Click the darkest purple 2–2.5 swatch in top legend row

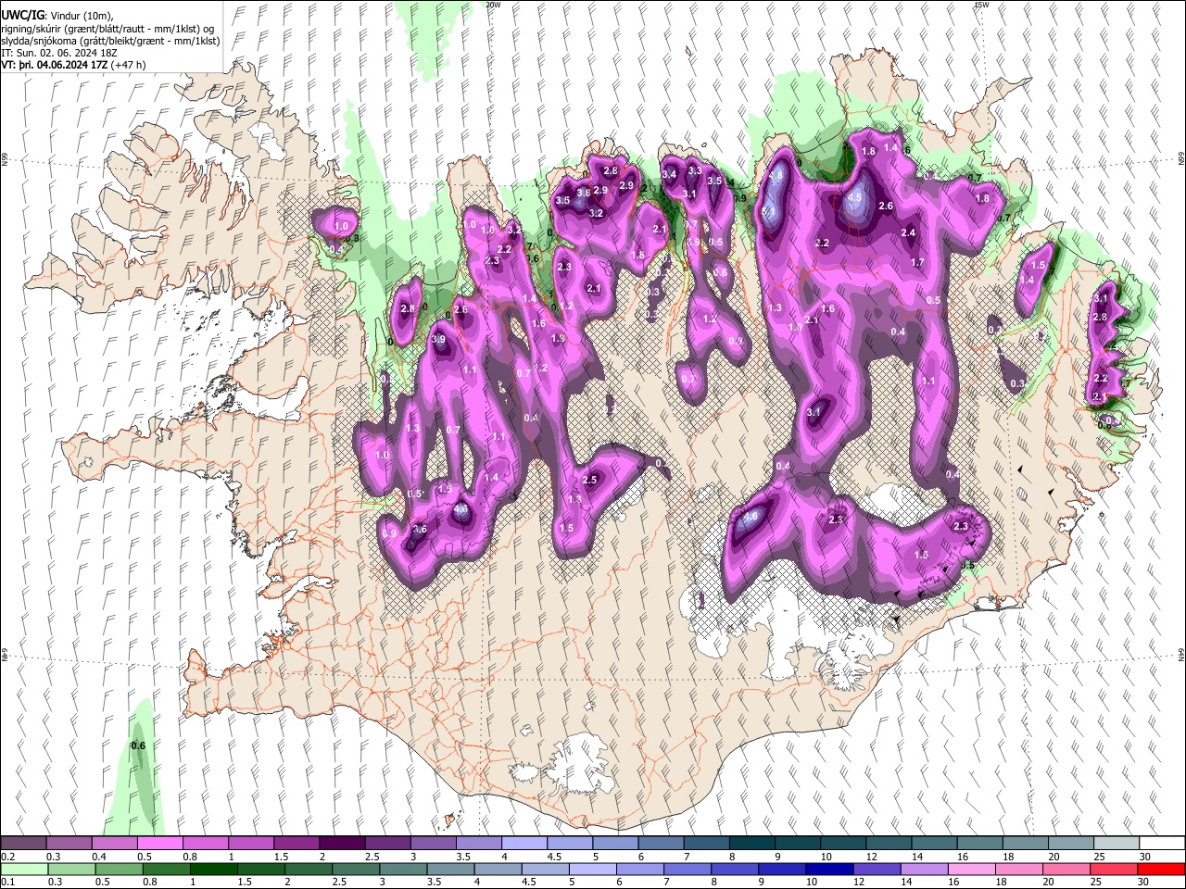(x=342, y=844)
